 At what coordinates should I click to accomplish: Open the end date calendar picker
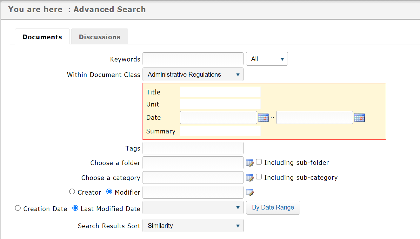point(359,118)
